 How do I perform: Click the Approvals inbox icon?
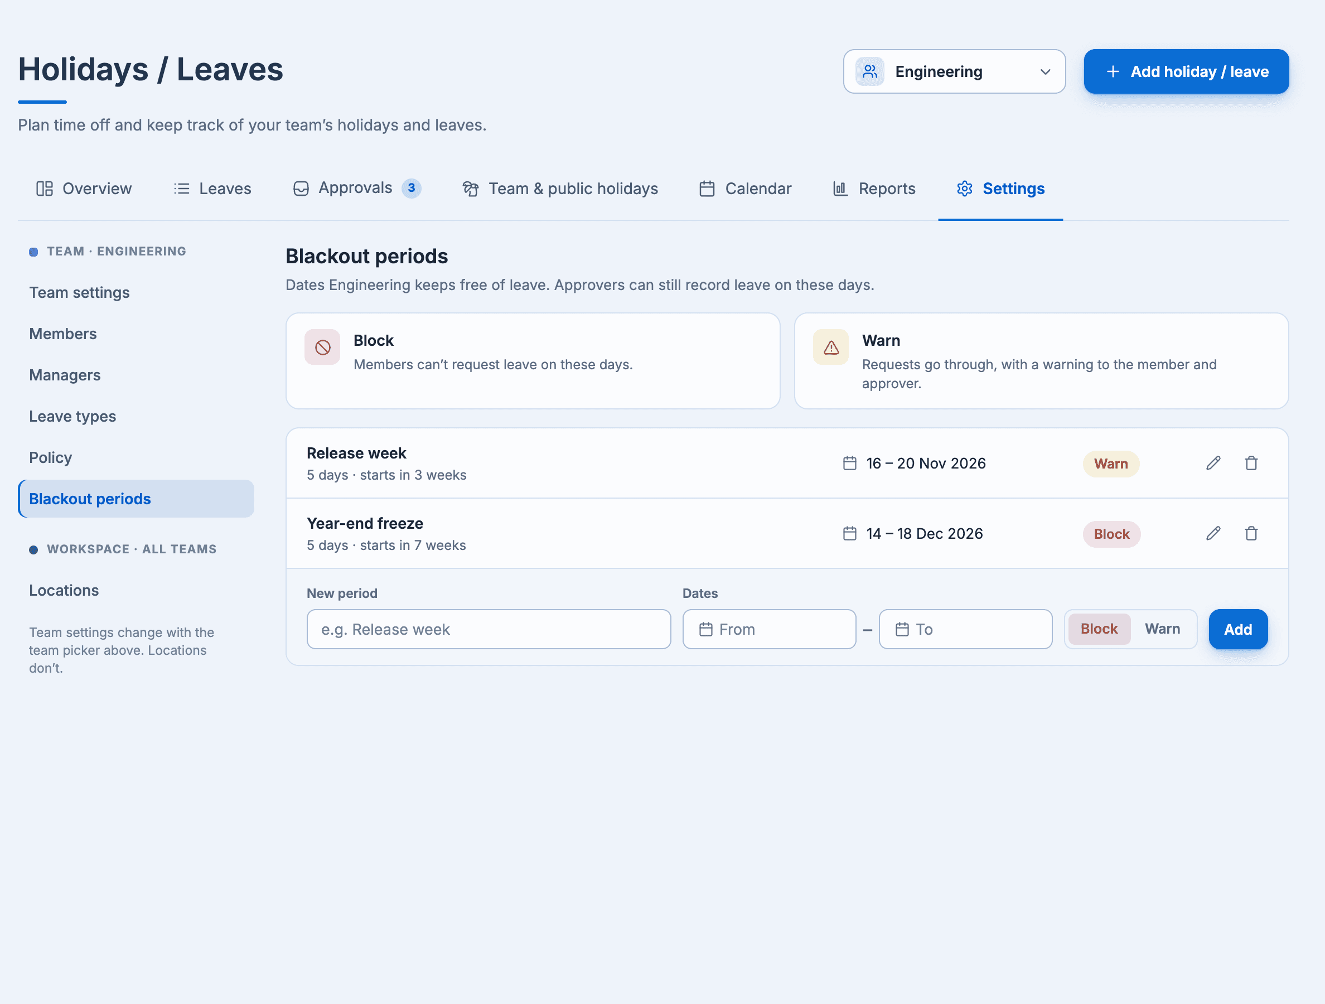[x=301, y=189]
